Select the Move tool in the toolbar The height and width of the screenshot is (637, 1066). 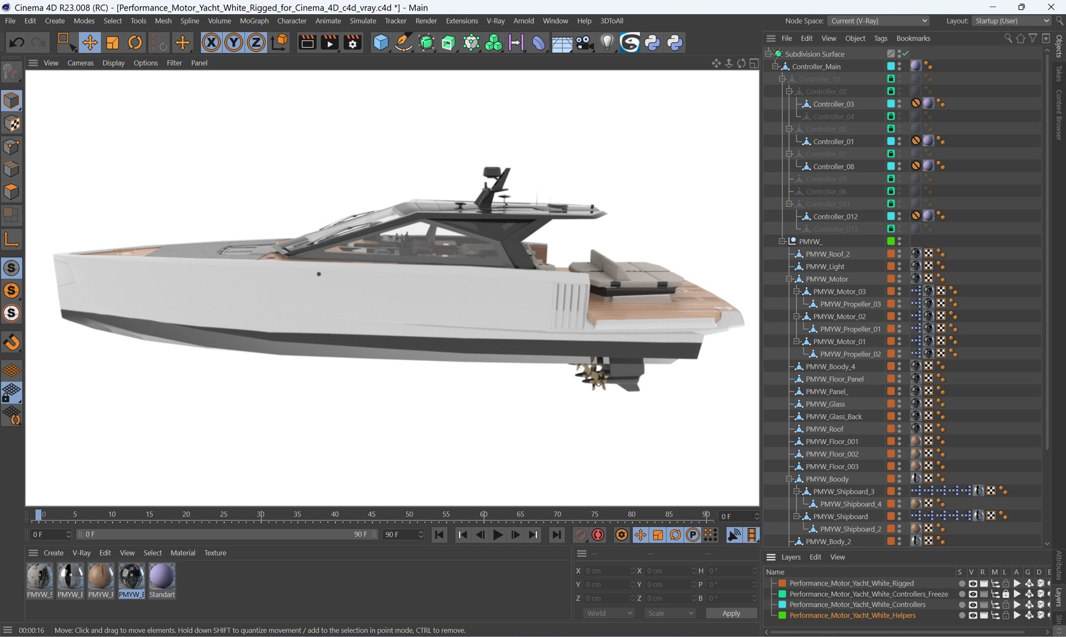click(90, 42)
